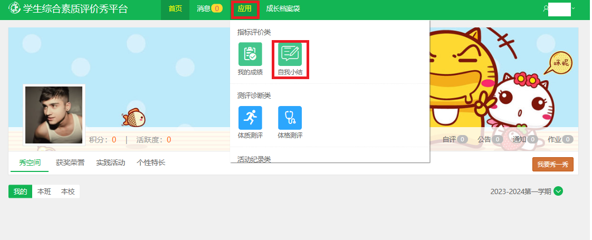592x240 pixels.
Task: Click the 积分 score value
Action: pos(114,140)
